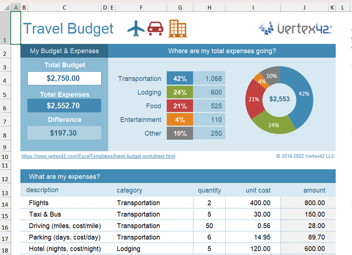Select column J header

click(x=304, y=8)
